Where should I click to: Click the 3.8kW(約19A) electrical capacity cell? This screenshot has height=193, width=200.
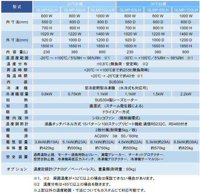point(46,142)
